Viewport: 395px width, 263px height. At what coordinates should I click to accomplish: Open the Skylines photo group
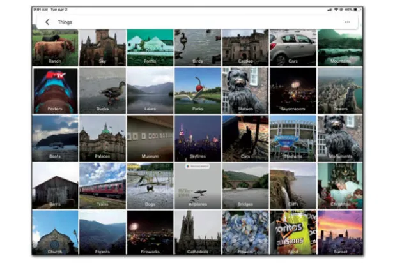tap(197, 138)
